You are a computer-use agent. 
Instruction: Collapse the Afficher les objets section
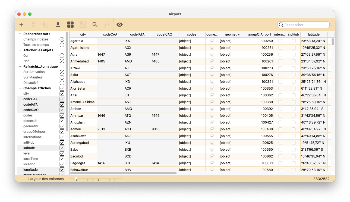coord(20,50)
